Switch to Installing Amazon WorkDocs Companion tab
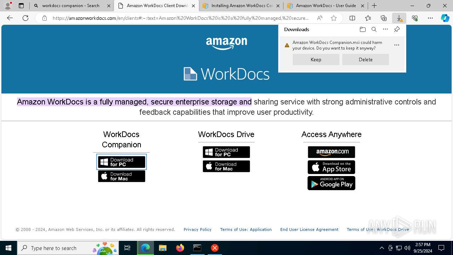The height and width of the screenshot is (255, 453). (241, 6)
